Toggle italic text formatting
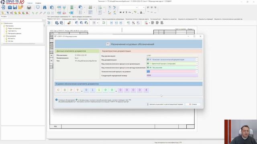 pyautogui.click(x=123, y=12)
